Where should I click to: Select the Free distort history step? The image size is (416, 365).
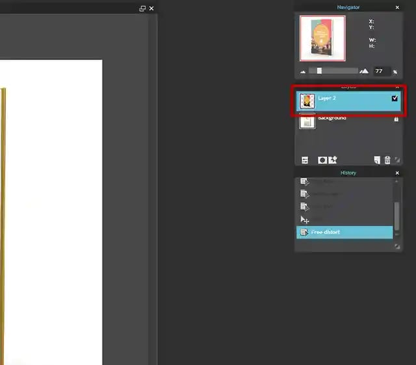click(344, 232)
